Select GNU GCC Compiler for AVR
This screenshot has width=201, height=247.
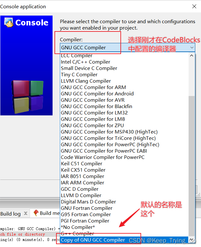tap(93, 100)
